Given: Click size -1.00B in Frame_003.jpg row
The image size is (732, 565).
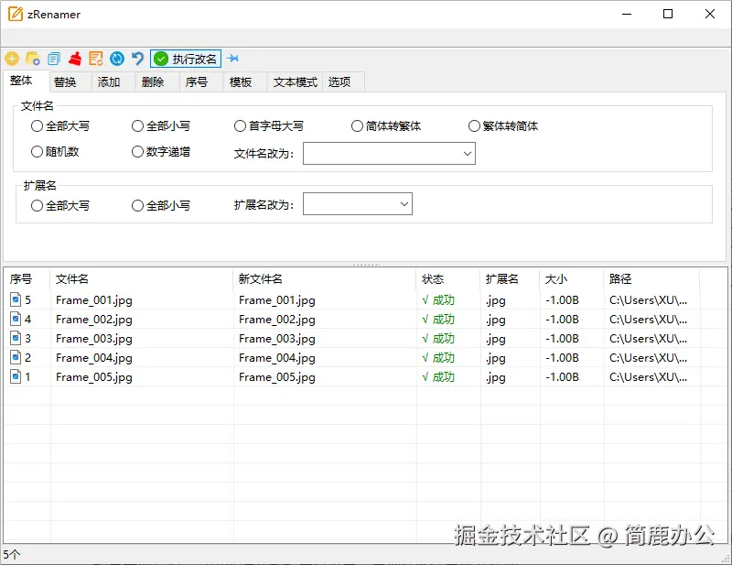Looking at the screenshot, I should [x=562, y=338].
